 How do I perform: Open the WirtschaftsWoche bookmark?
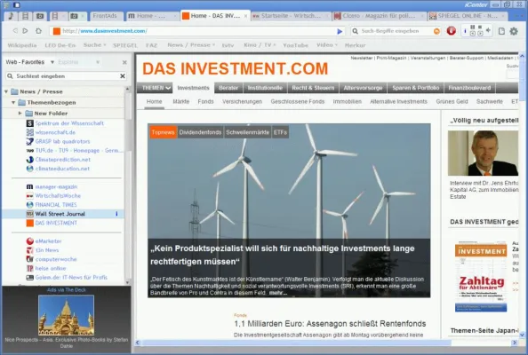coord(58,195)
